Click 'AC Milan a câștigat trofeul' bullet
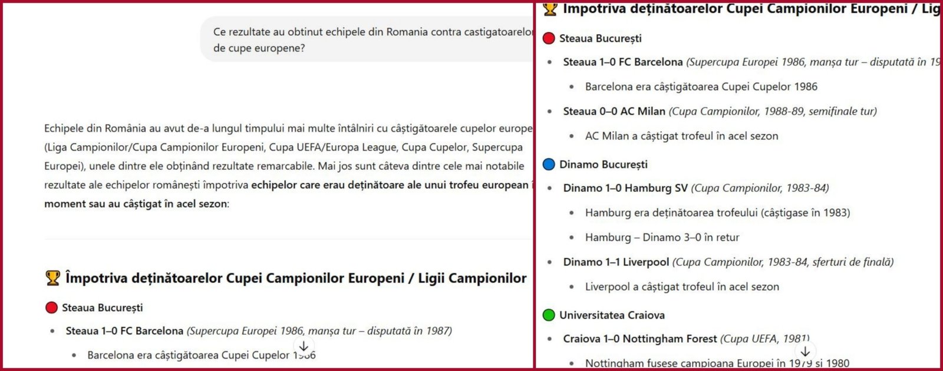 pyautogui.click(x=681, y=136)
